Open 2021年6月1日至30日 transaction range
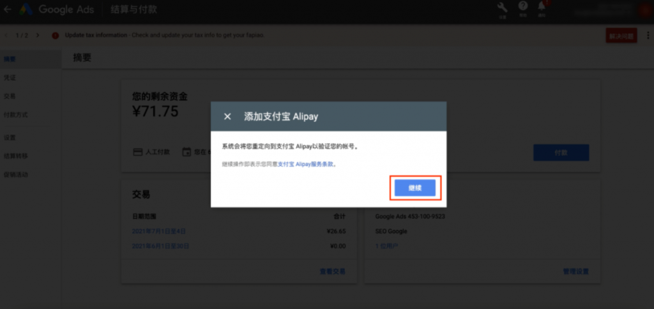654x309 pixels. click(160, 246)
